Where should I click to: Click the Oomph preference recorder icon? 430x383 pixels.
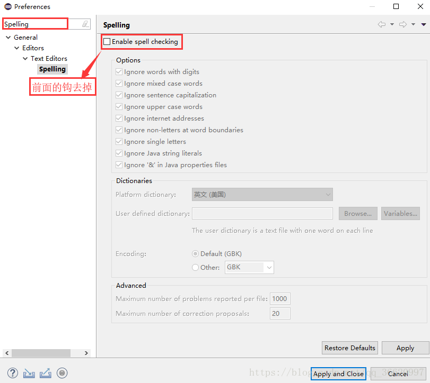(x=62, y=373)
